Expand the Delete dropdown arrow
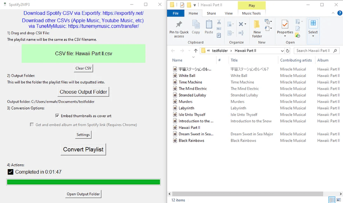The height and width of the screenshot is (203, 343). [x=245, y=24]
